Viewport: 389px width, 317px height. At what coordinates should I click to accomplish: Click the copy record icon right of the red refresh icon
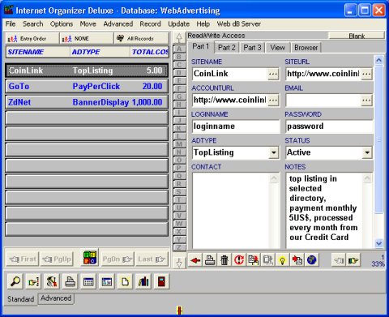(254, 260)
